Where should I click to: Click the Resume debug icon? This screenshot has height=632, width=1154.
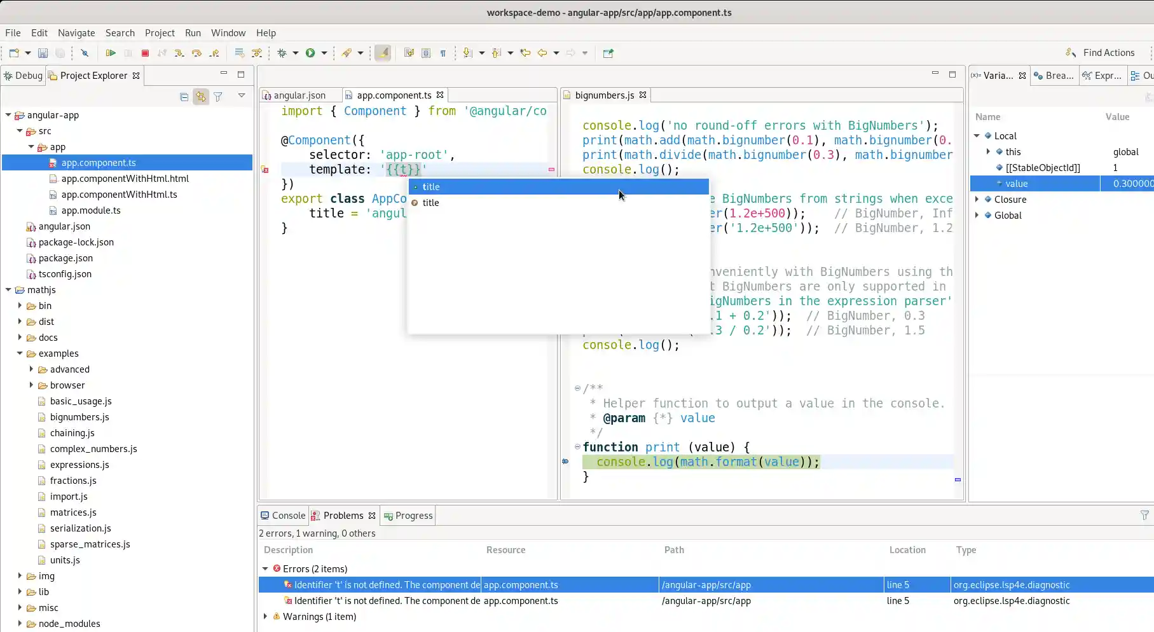coord(111,53)
